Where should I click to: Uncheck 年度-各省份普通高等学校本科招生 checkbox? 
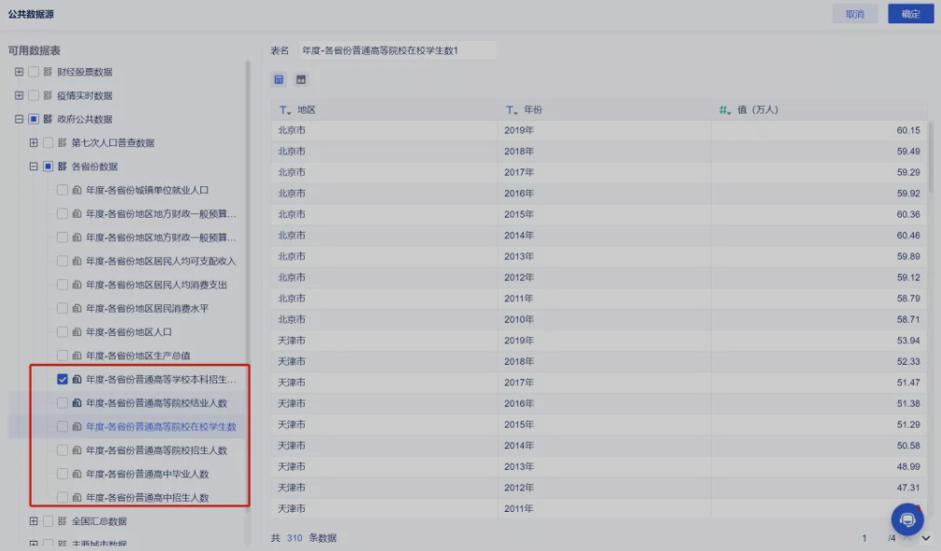(62, 379)
